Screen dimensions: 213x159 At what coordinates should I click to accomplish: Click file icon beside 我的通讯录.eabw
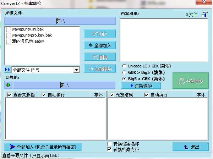(x=9, y=42)
